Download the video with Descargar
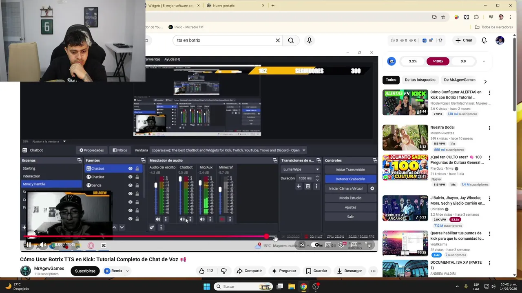This screenshot has height=293, width=522. (349, 271)
